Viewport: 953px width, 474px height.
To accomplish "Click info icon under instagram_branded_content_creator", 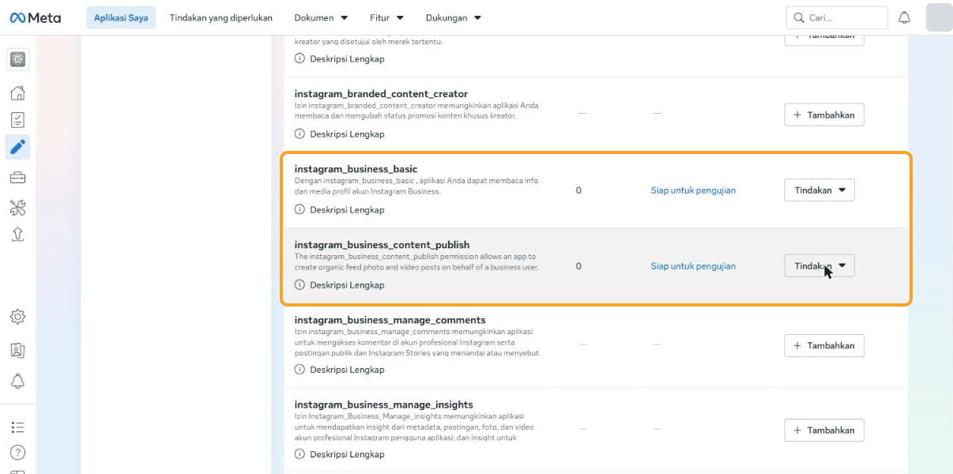I will 299,134.
